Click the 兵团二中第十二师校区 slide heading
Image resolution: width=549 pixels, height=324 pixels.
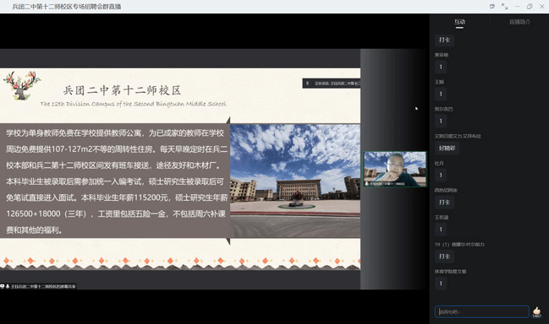coord(122,90)
